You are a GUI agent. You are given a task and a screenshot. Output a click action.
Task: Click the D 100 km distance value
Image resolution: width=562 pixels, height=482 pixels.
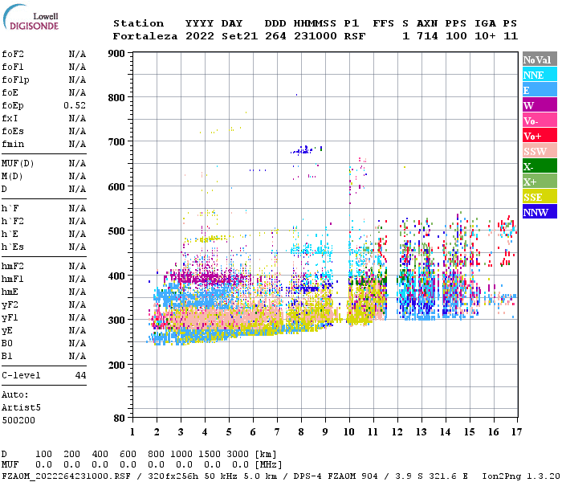(x=43, y=455)
